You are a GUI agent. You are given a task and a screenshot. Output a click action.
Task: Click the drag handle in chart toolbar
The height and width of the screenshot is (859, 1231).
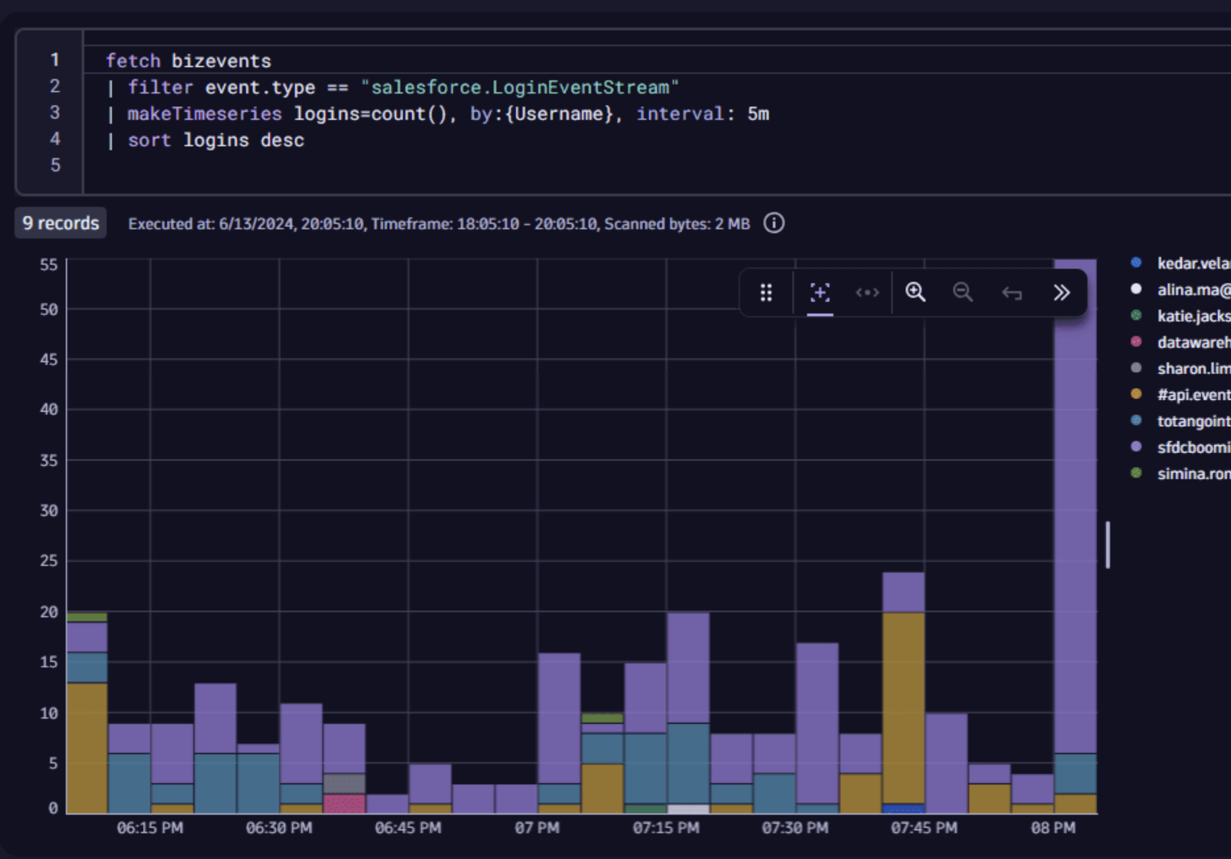tap(766, 292)
